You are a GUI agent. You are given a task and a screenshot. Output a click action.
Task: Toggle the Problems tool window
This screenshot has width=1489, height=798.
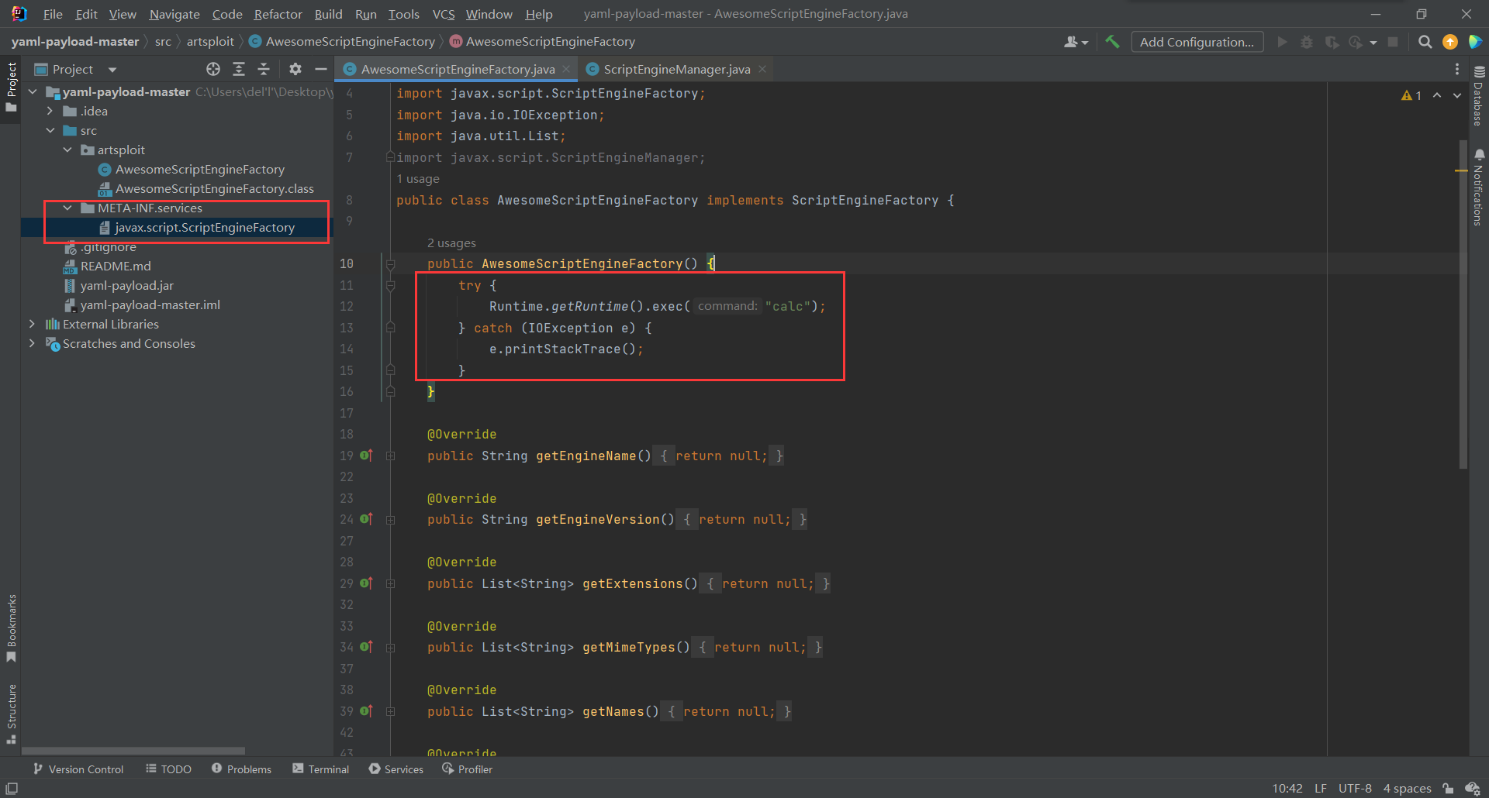241,769
